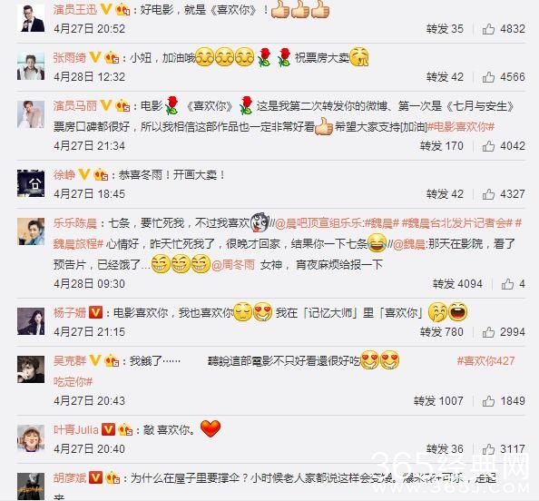Tap thumbs-up icon on 叶青Julia's comment
539x501 pixels.
coord(488,449)
